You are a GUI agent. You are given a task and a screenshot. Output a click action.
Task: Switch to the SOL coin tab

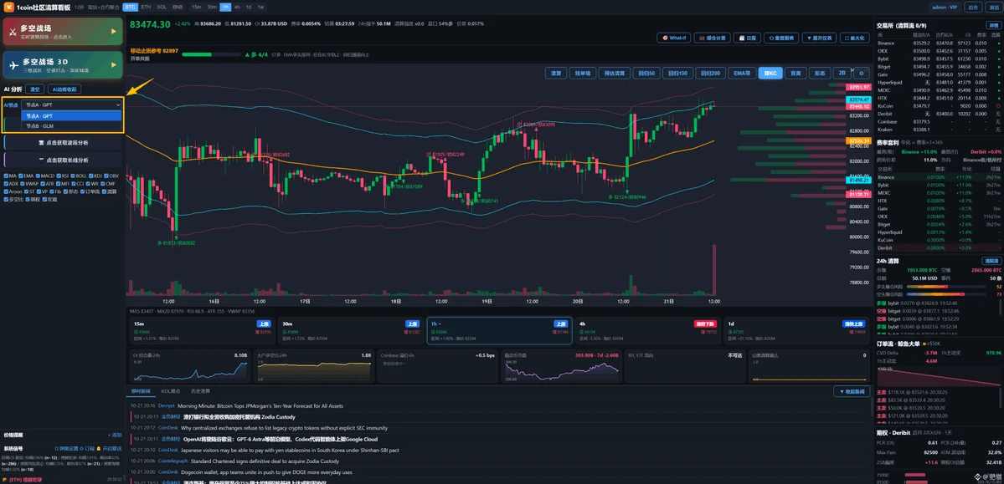tap(162, 7)
